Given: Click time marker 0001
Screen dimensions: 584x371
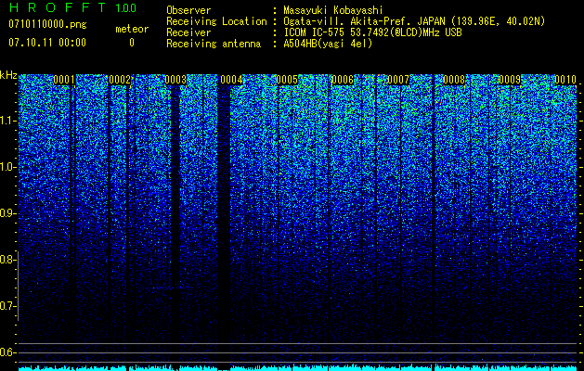Looking at the screenshot, I should 64,80.
